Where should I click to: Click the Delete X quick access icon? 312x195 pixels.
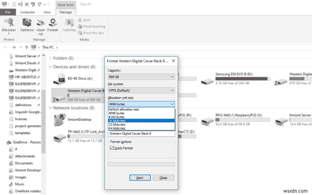[27, 4]
